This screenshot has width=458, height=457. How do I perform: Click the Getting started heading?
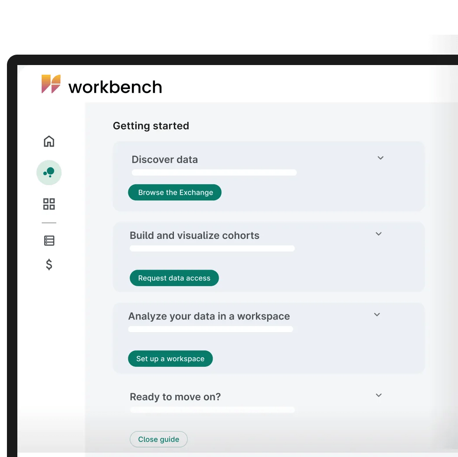(151, 126)
